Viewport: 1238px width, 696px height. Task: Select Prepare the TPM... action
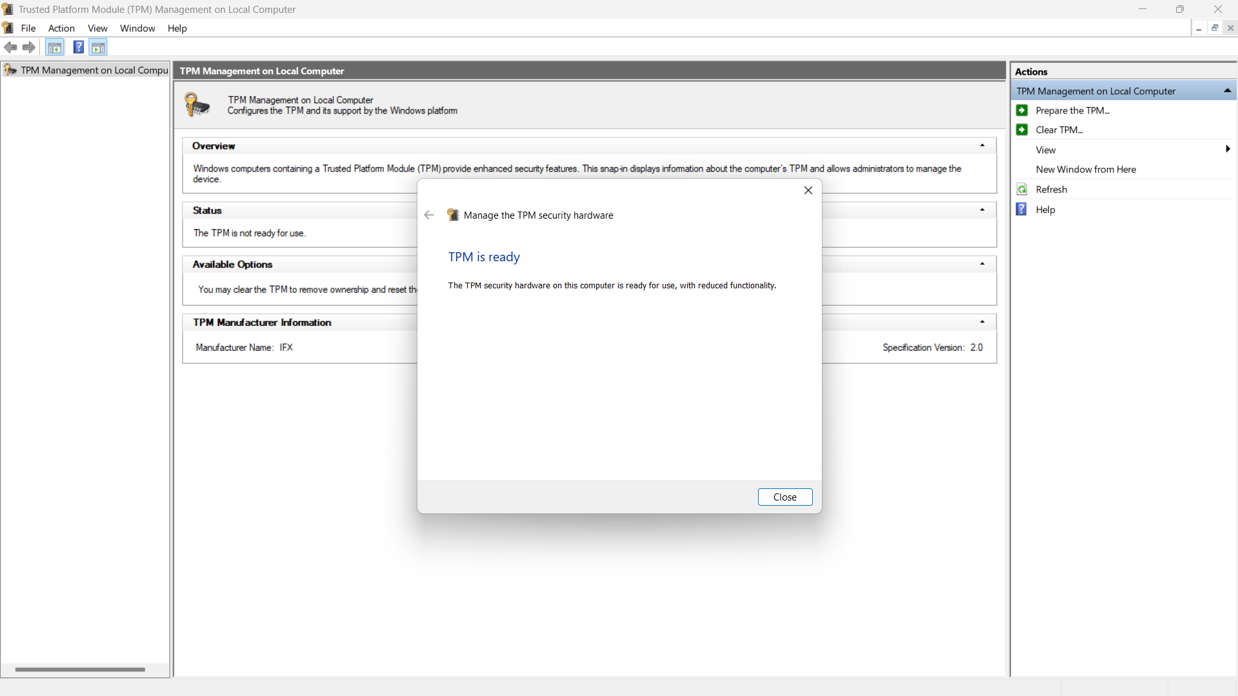[x=1073, y=110]
